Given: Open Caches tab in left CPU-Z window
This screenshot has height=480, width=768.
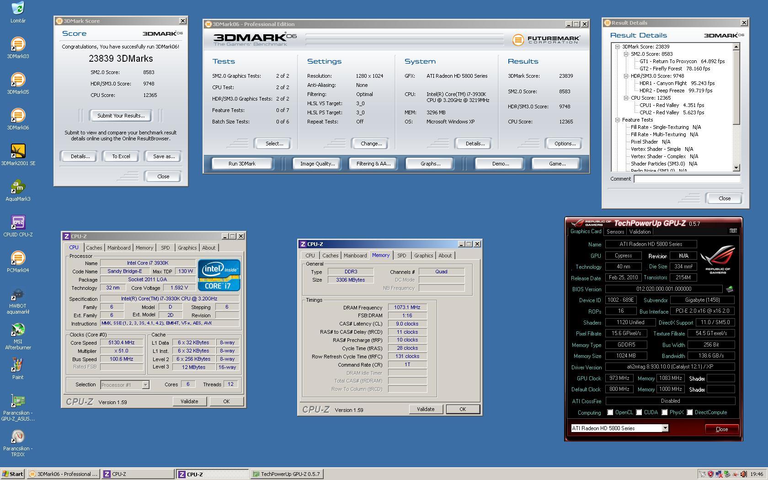Looking at the screenshot, I should (x=94, y=248).
